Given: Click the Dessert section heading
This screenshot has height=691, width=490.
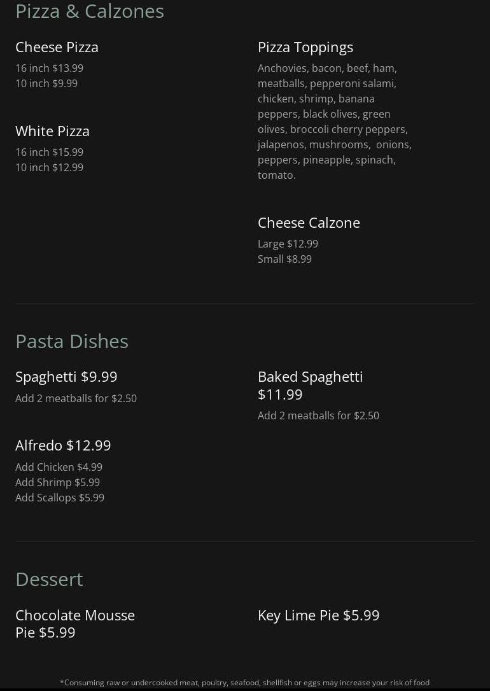Looking at the screenshot, I should pos(49,580).
